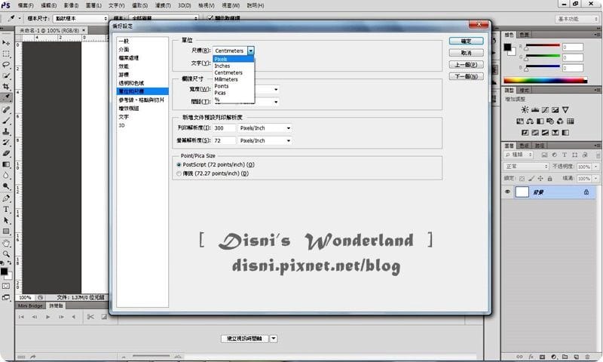The height and width of the screenshot is (362, 603).
Task: Open the 3D(D) menu in menu bar
Action: tap(185, 5)
